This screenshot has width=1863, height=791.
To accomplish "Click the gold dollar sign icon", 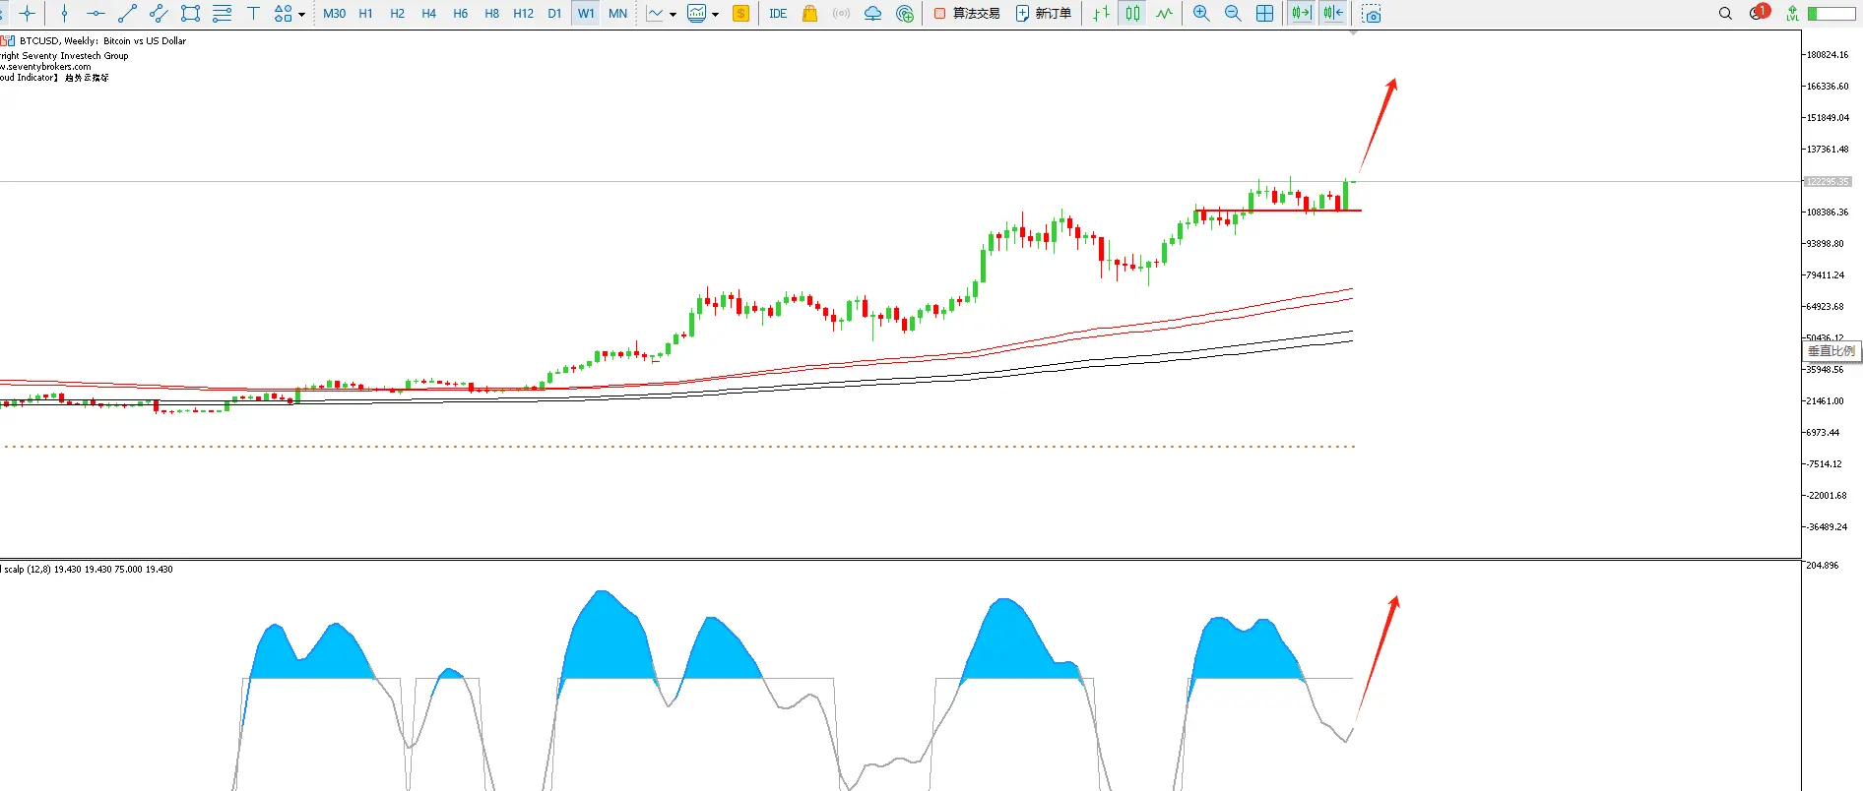I will point(741,14).
